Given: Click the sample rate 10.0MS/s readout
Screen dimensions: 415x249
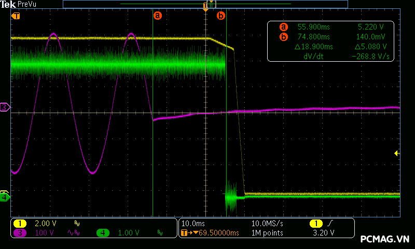Looking at the screenshot, I should [x=267, y=224].
